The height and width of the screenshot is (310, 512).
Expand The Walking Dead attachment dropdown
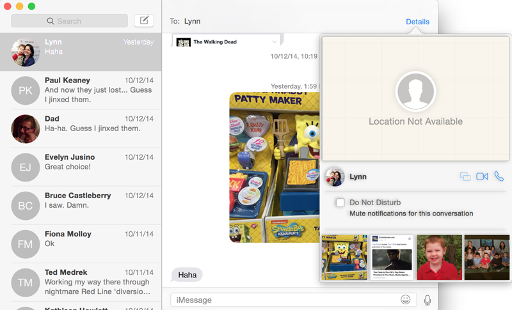[x=275, y=42]
